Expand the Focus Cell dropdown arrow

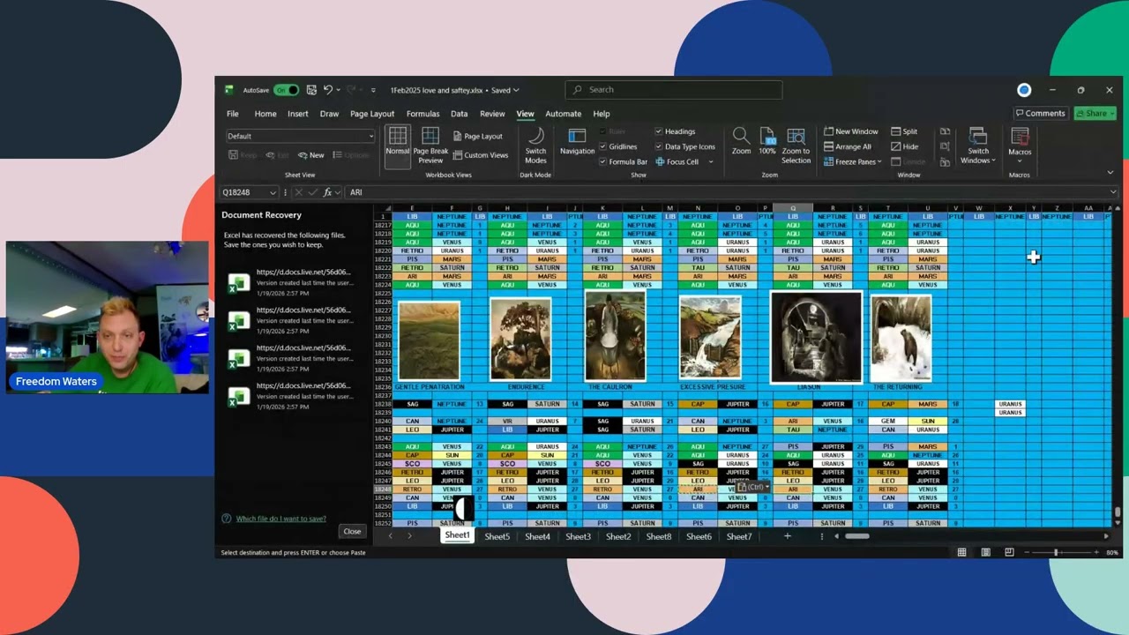(x=711, y=162)
